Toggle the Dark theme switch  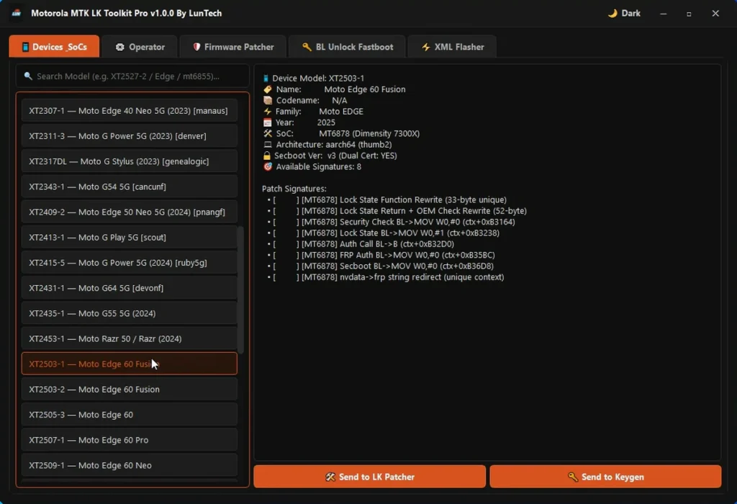pyautogui.click(x=624, y=13)
